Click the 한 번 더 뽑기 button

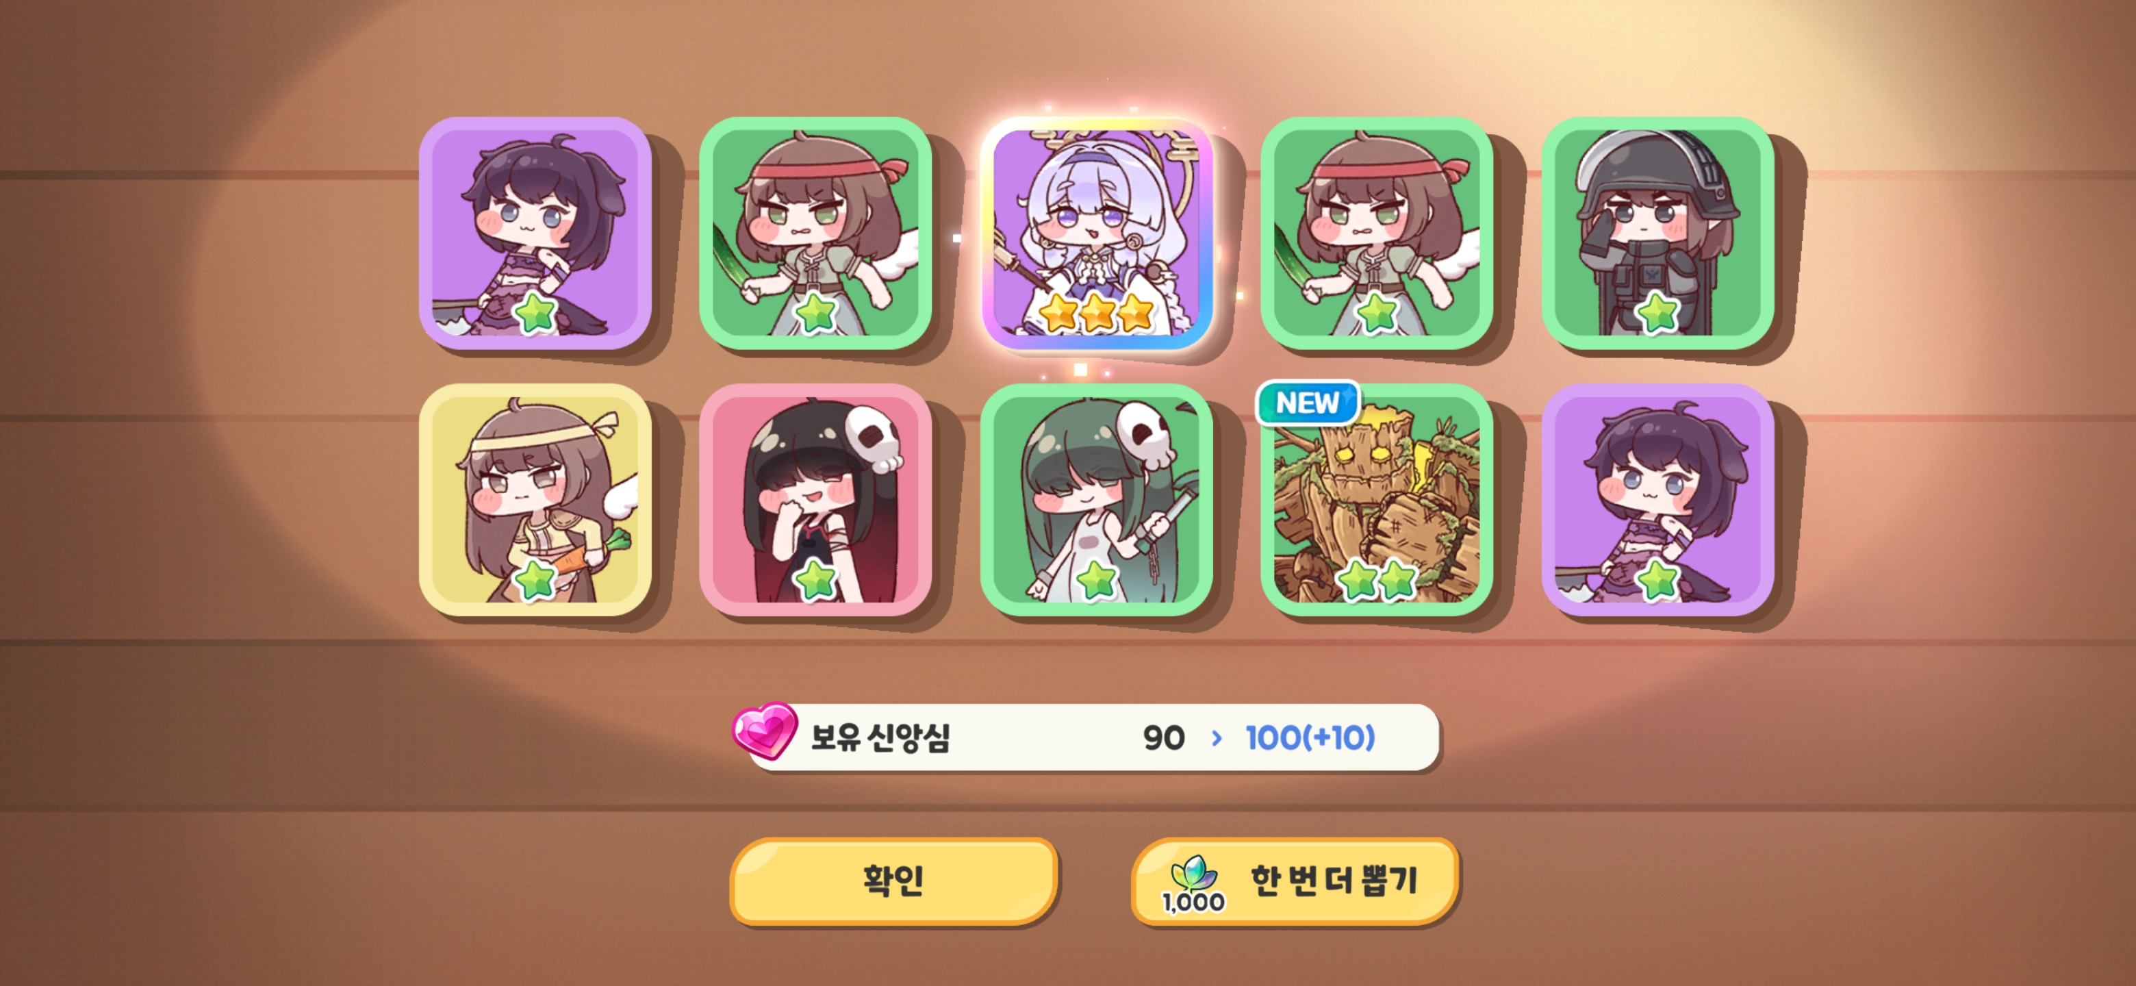click(1295, 881)
